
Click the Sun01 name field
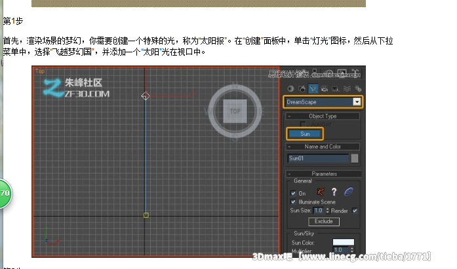[318, 158]
